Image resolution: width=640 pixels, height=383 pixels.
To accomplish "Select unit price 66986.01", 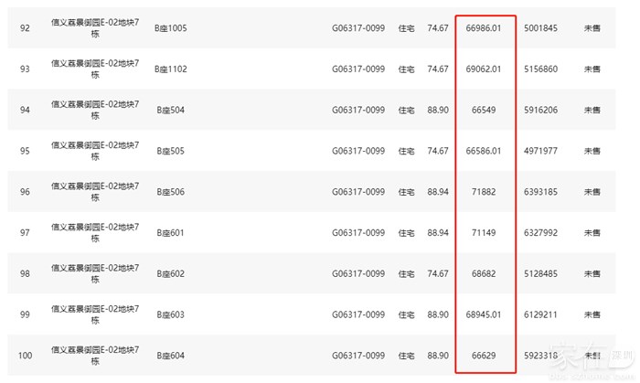I will tap(485, 28).
